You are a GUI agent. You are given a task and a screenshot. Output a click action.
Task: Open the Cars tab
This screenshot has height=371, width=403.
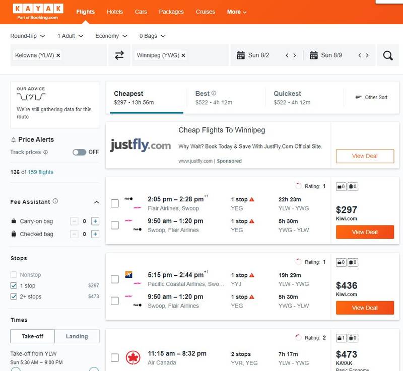click(141, 12)
